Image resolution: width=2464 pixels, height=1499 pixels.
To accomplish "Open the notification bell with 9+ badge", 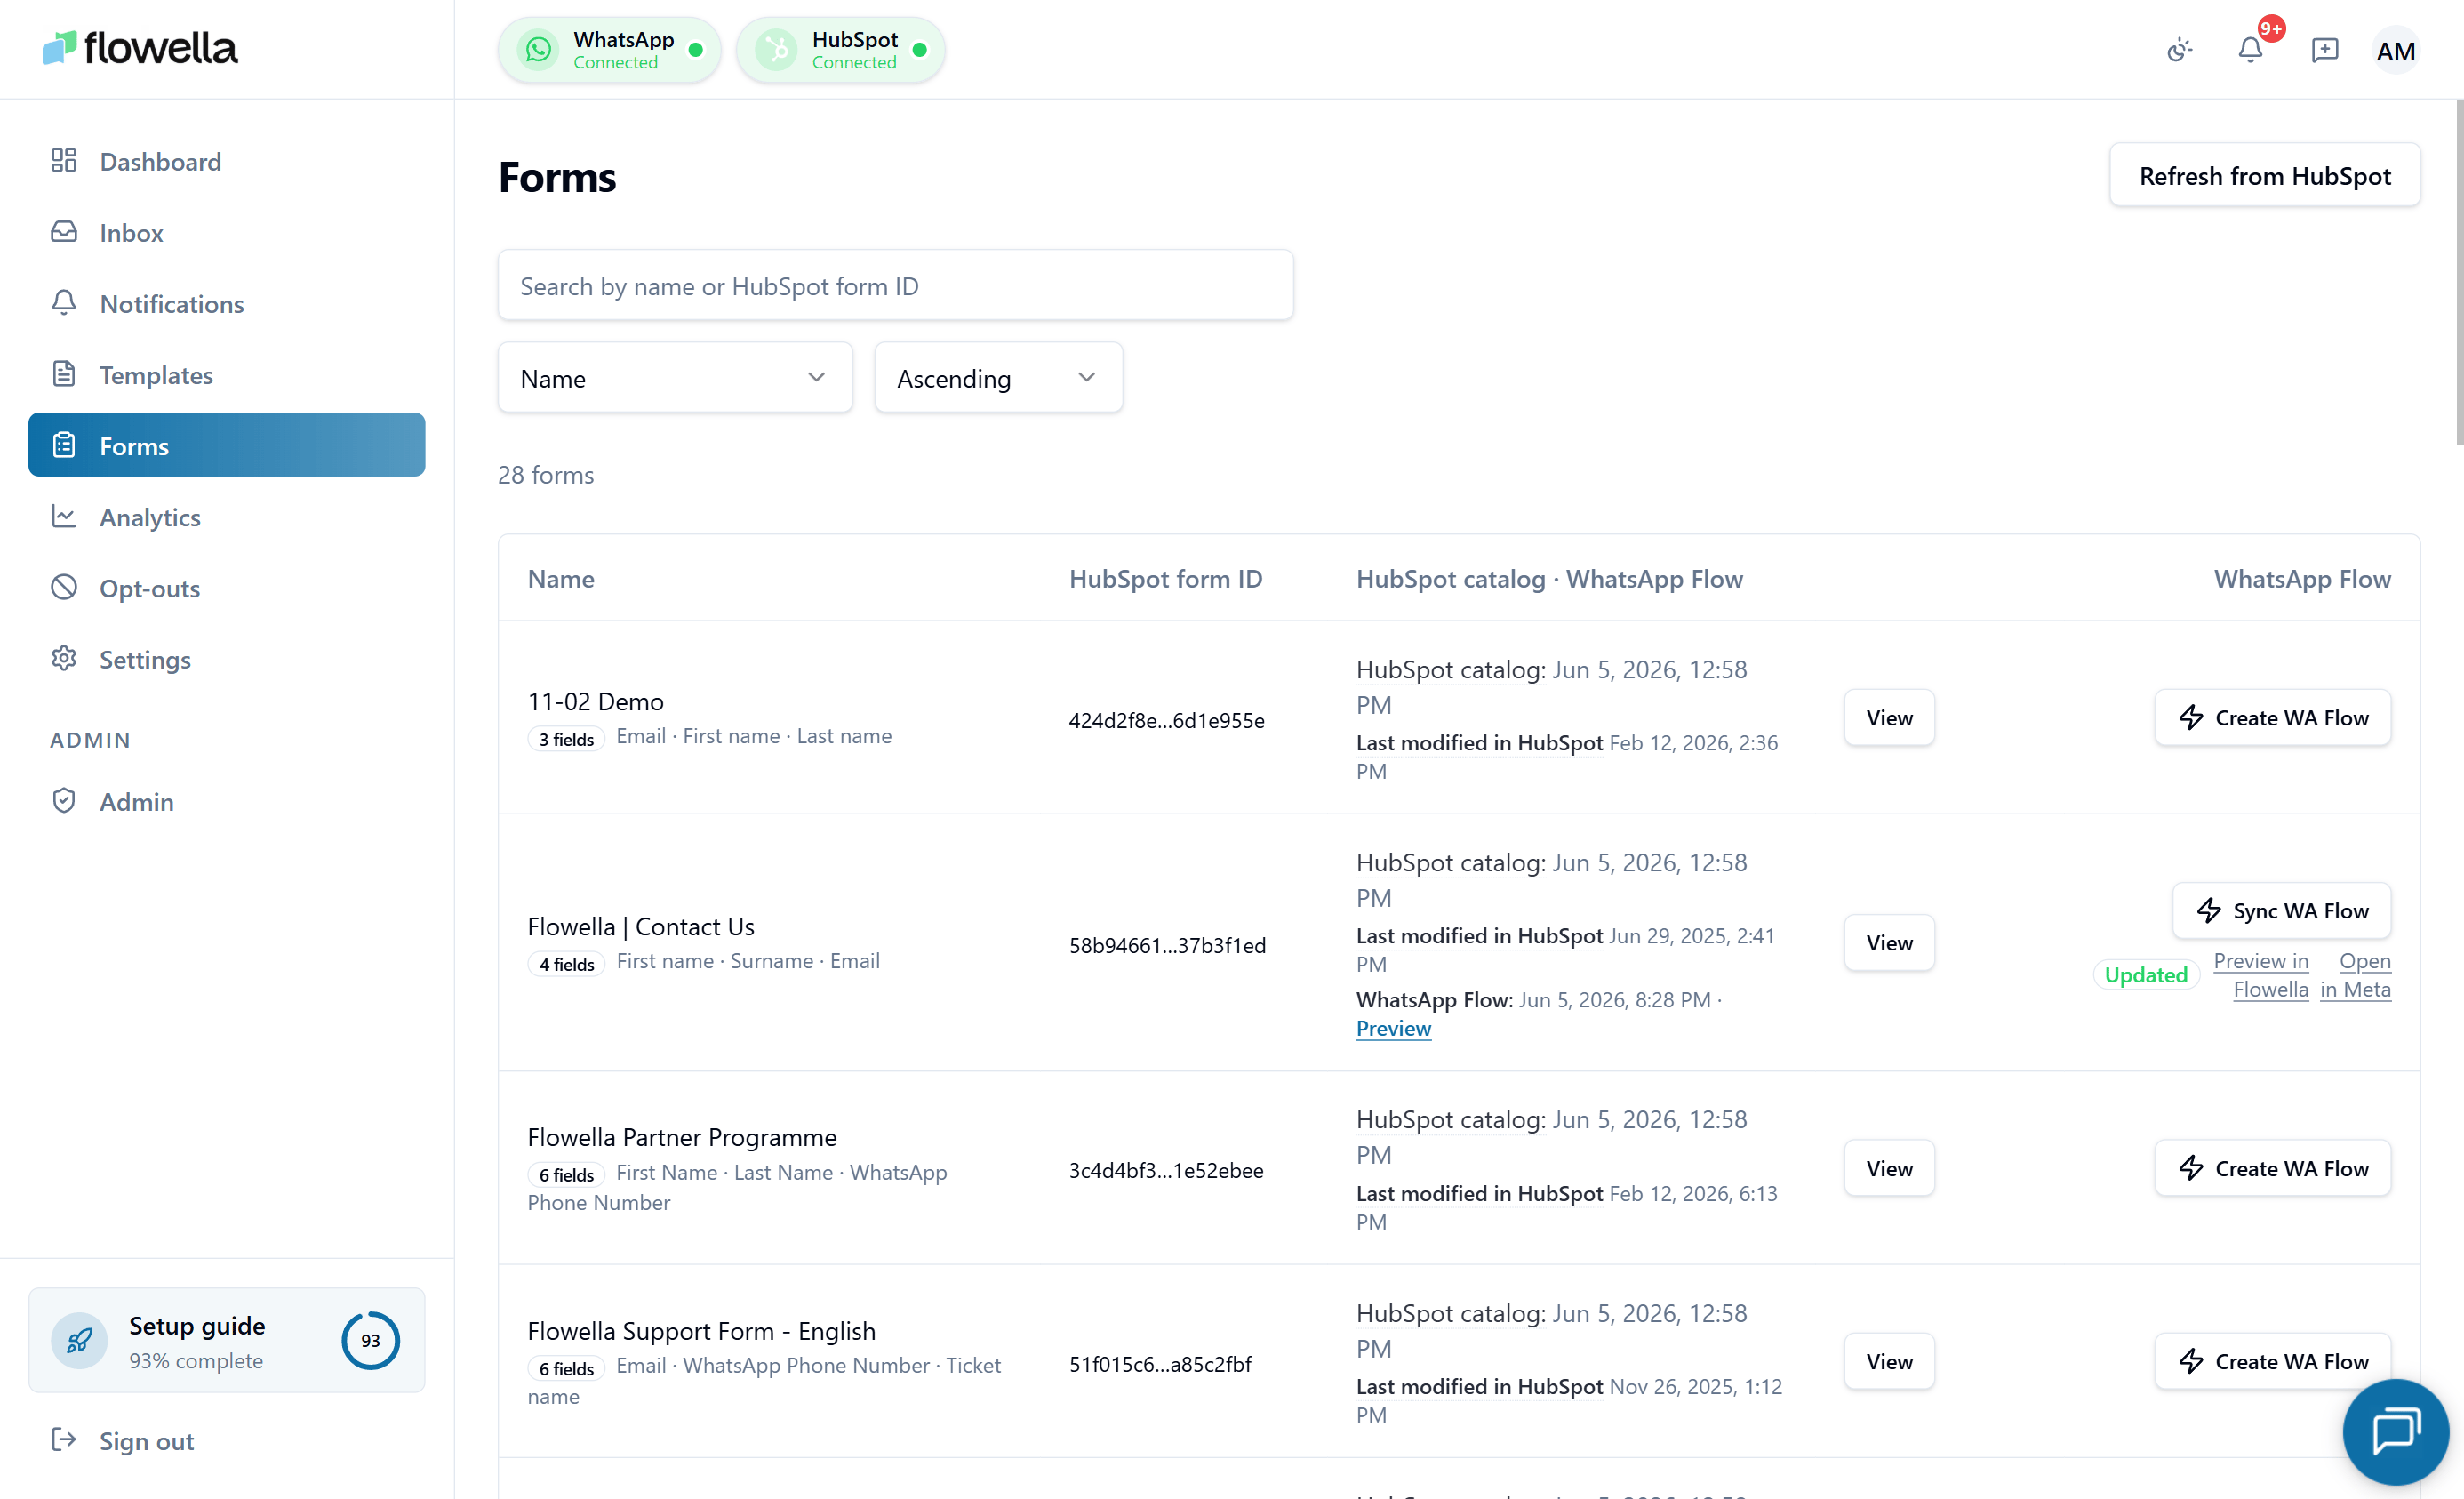I will 2250,49.
